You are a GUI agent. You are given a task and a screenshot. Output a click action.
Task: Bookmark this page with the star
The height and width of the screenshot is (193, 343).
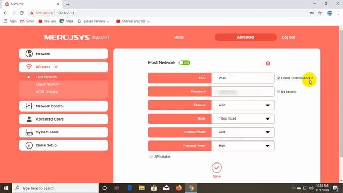click(320, 13)
